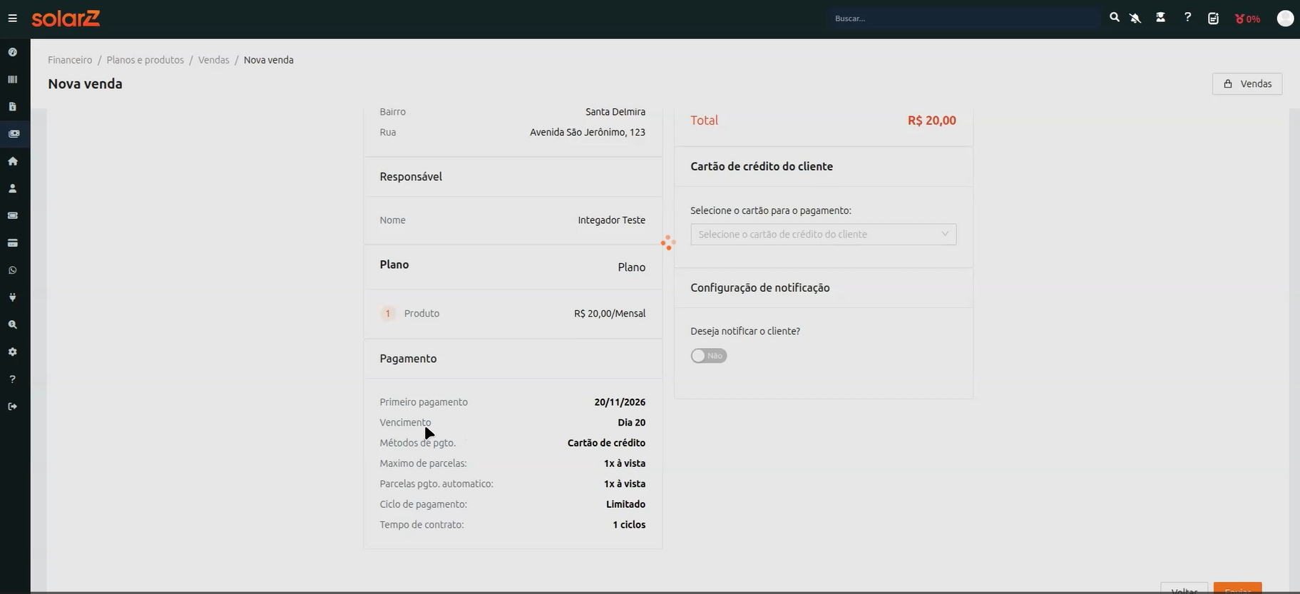The height and width of the screenshot is (594, 1300).
Task: Focus the Buscar search field
Action: click(x=963, y=19)
